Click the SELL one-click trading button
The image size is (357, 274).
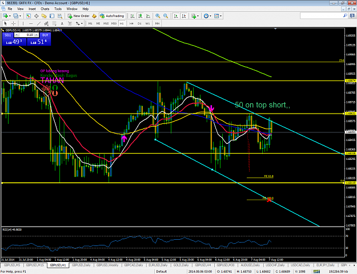pyautogui.click(x=8, y=35)
